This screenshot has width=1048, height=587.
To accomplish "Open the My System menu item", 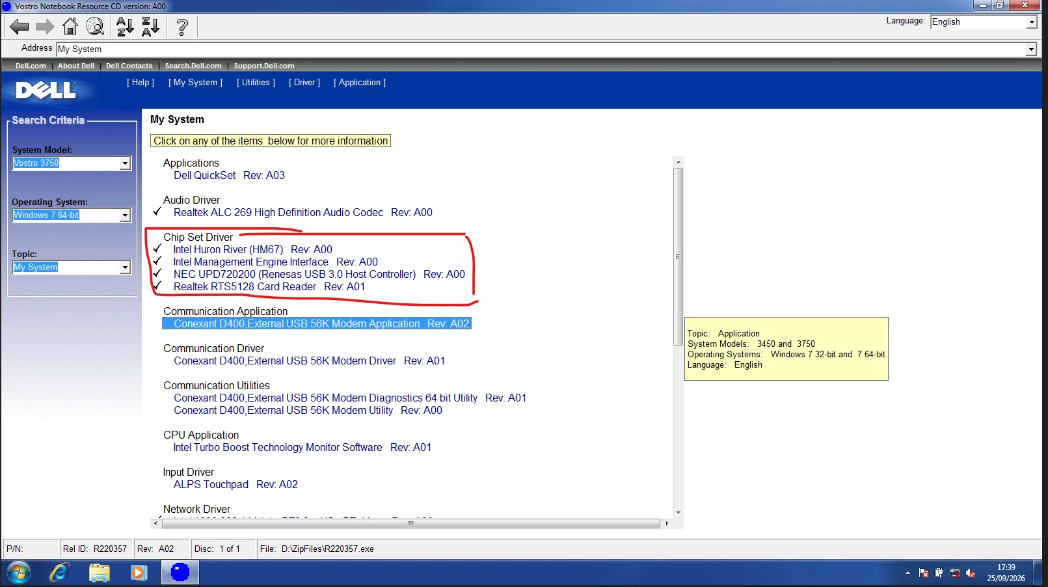I will point(195,83).
